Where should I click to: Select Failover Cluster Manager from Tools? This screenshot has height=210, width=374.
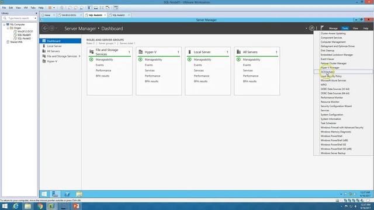pyautogui.click(x=343, y=64)
